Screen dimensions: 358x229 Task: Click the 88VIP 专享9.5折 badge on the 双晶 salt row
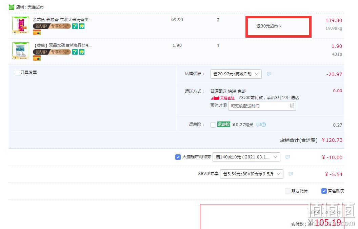[x=52, y=52]
